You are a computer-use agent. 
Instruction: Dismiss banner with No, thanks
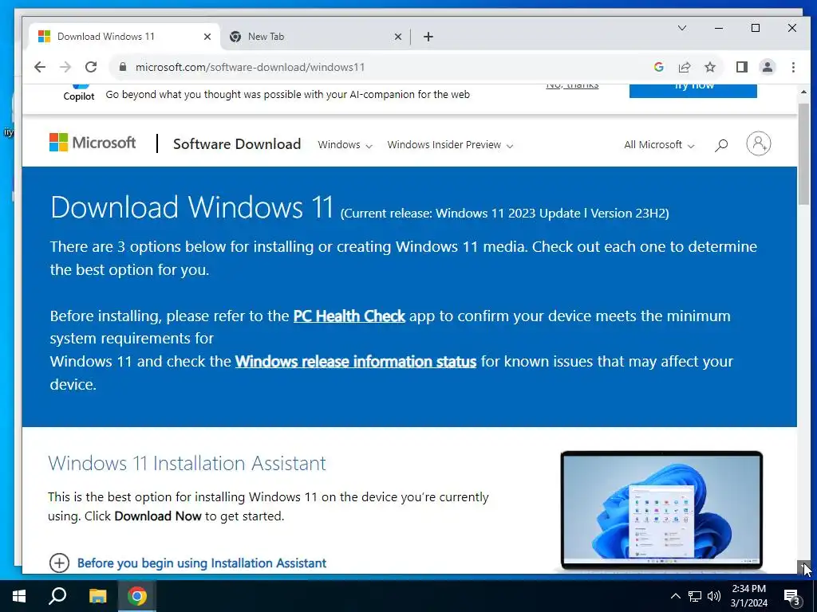click(x=572, y=85)
